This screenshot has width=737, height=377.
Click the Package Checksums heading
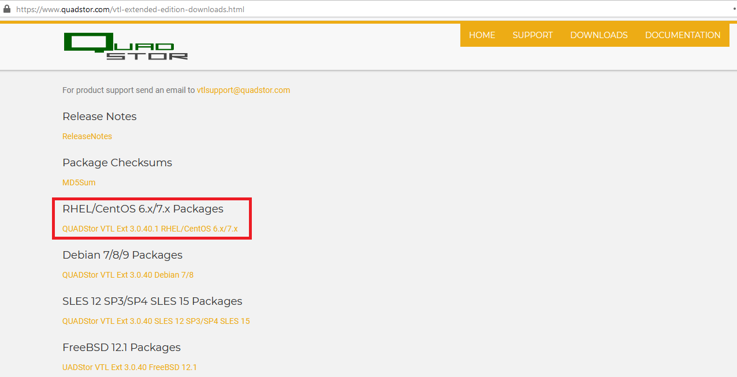click(117, 163)
